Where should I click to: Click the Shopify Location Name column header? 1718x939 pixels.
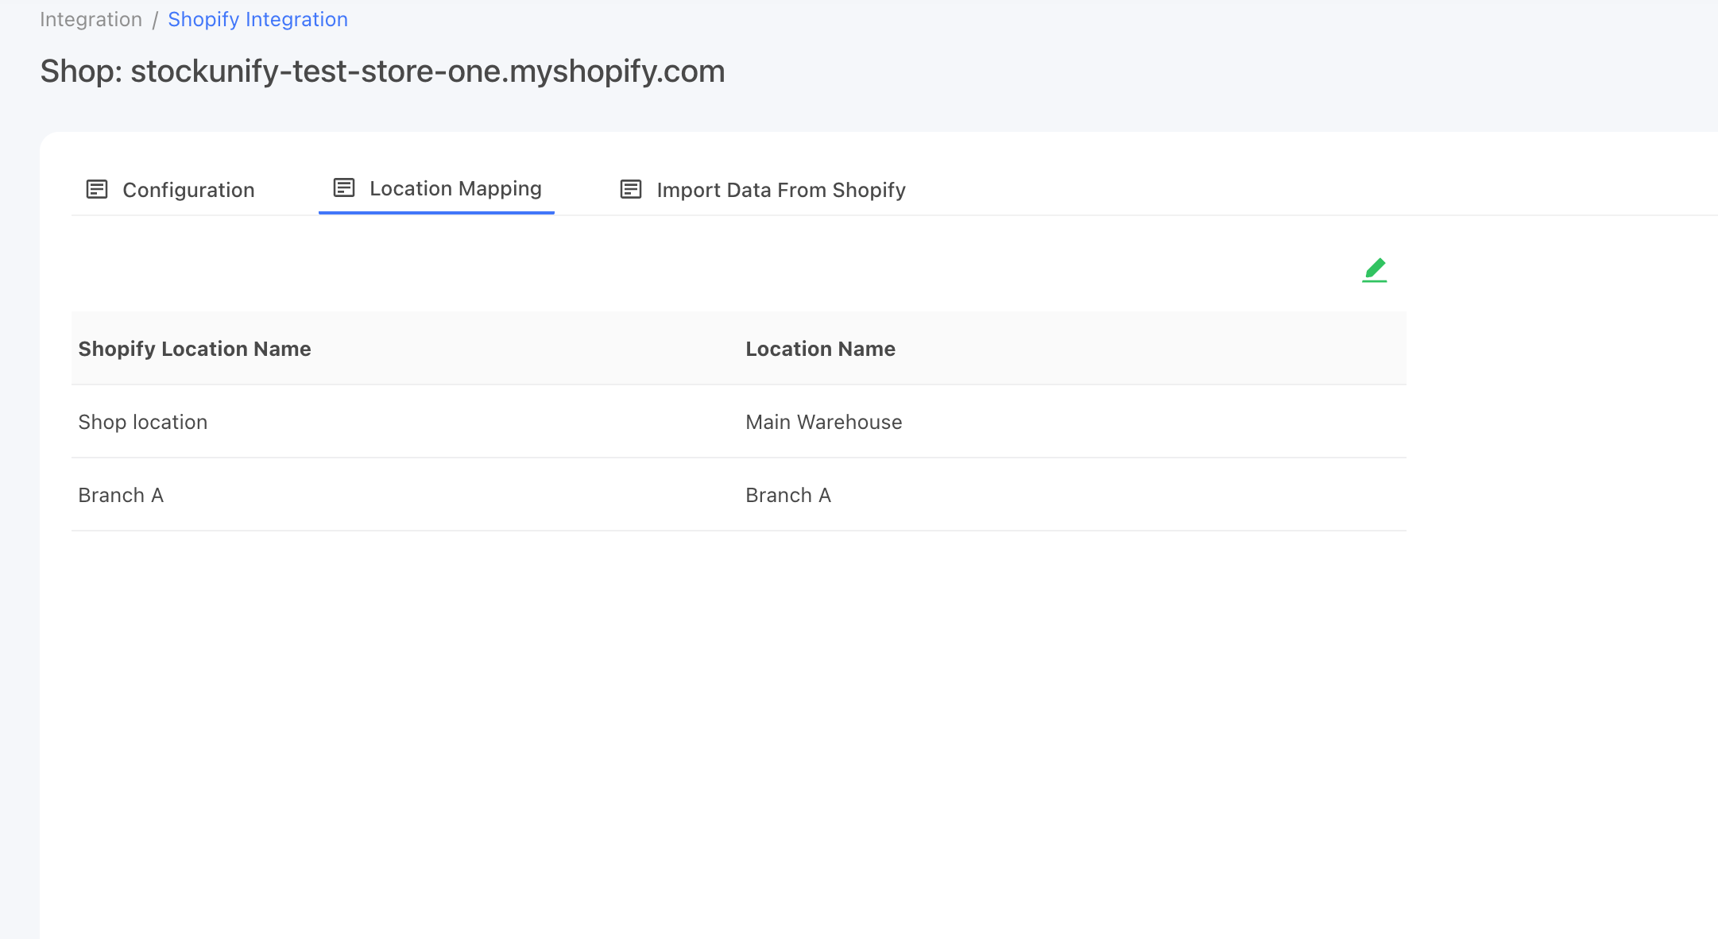(195, 349)
